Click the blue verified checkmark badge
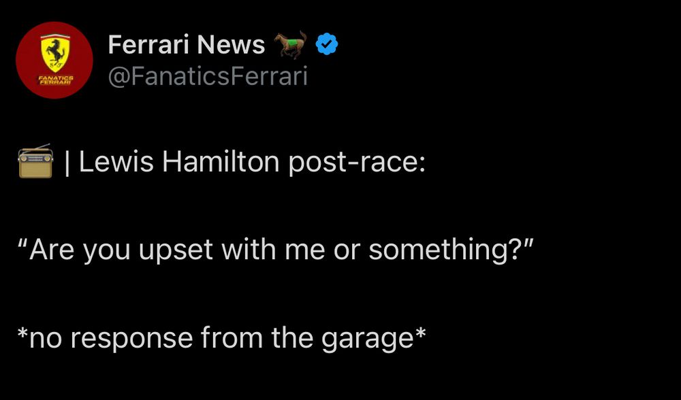Image resolution: width=681 pixels, height=400 pixels. [327, 45]
